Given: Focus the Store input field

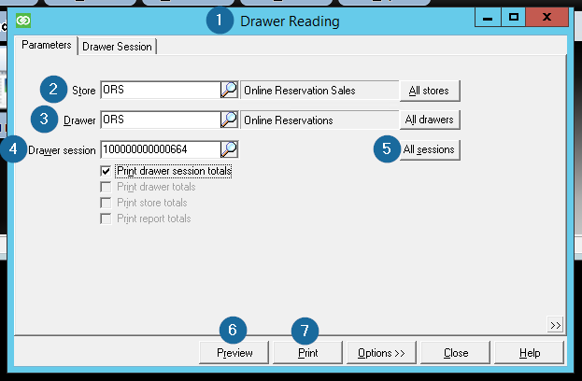Looking at the screenshot, I should pos(161,90).
